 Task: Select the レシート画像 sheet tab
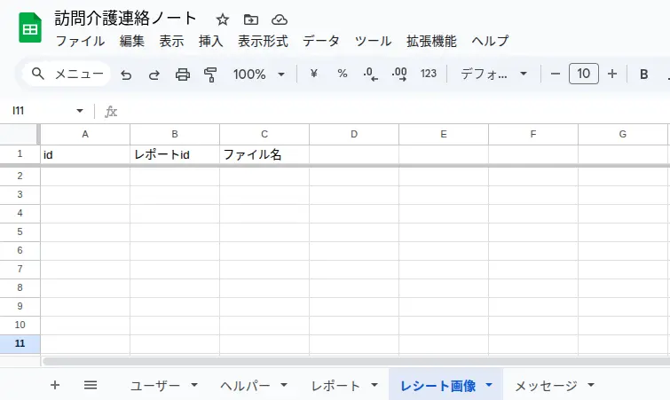coord(437,386)
